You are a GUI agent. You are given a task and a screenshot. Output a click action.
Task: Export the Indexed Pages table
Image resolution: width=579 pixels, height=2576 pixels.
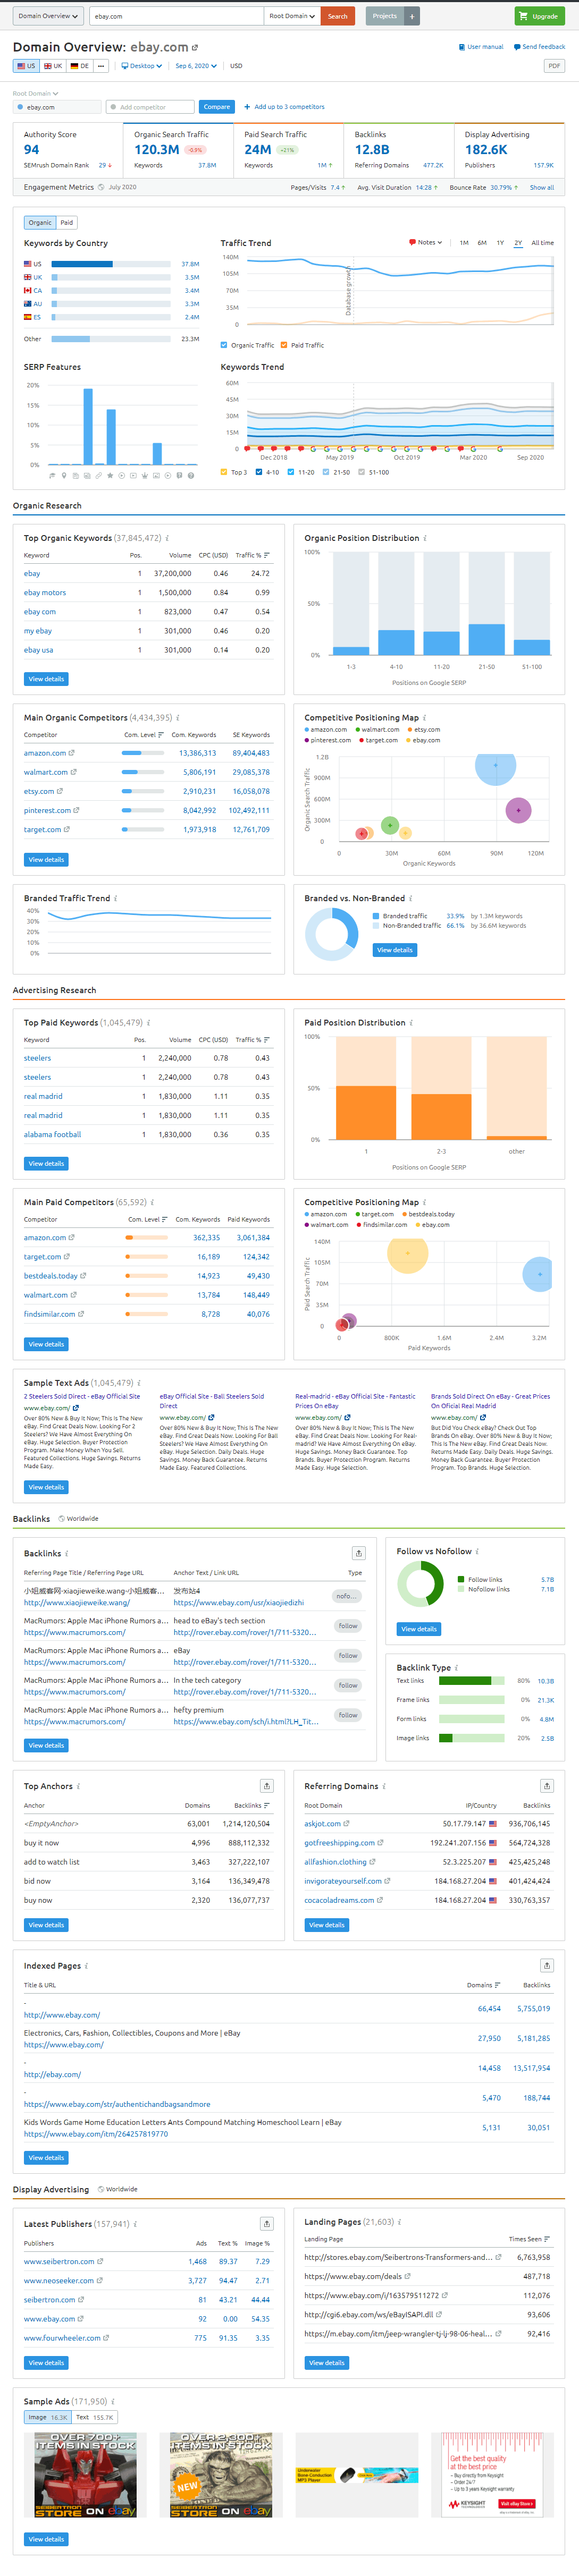[x=547, y=1965]
